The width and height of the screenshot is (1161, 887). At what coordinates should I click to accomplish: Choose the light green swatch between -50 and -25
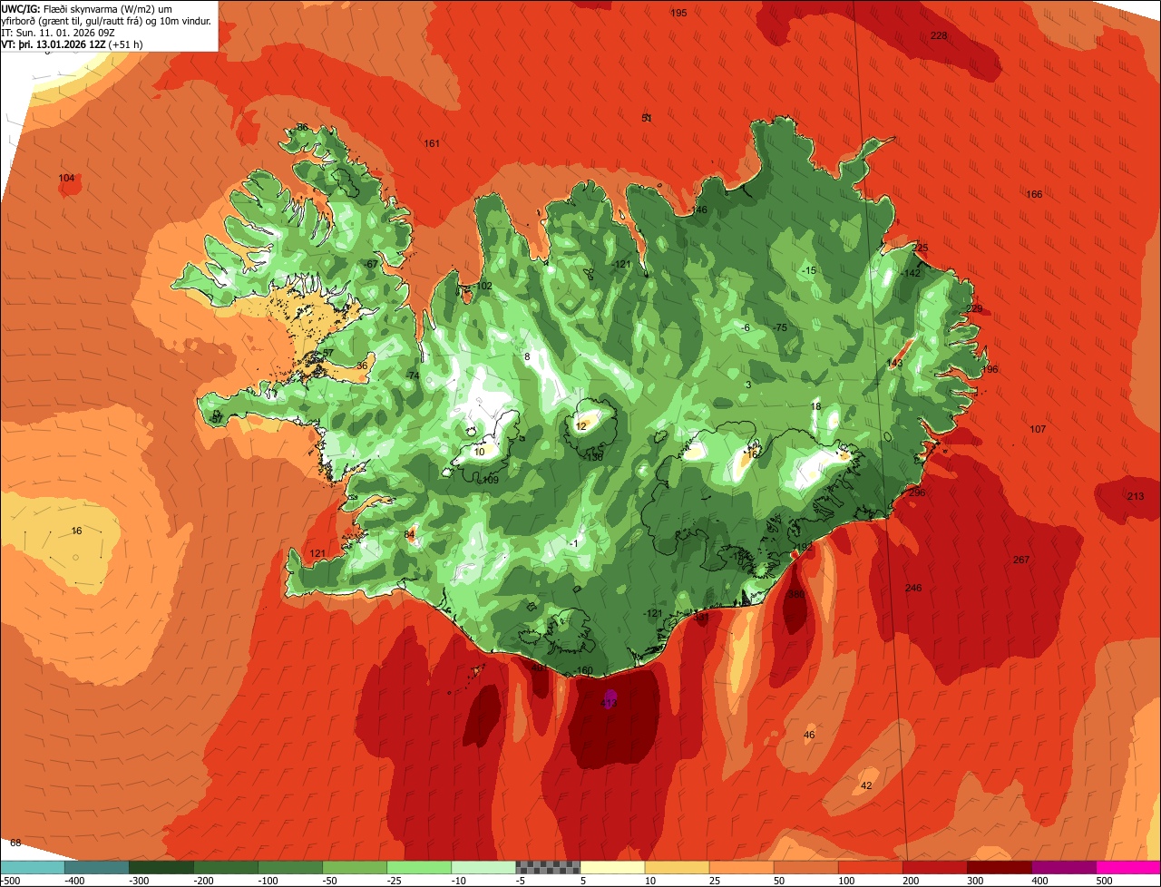click(x=354, y=866)
